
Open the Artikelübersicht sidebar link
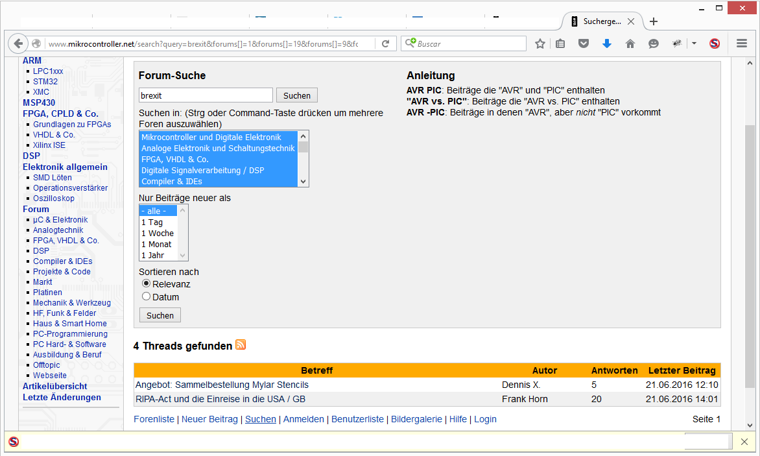(x=54, y=386)
